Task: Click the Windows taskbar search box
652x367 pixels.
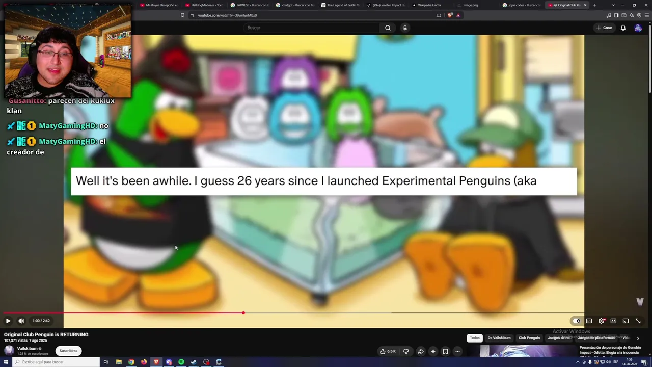Action: (56, 362)
